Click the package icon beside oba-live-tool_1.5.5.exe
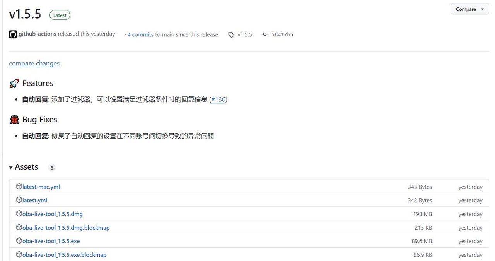This screenshot has width=495, height=261. (19, 240)
